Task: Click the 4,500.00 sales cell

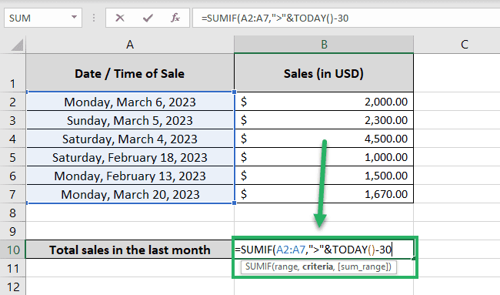Action: pos(324,139)
